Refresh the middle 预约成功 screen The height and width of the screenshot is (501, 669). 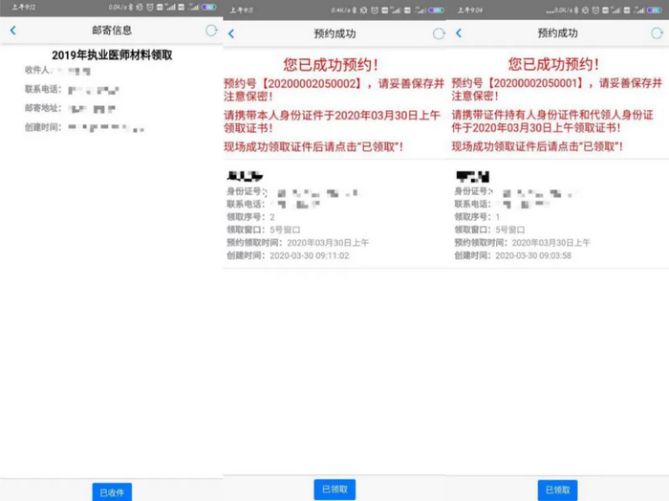pos(438,33)
